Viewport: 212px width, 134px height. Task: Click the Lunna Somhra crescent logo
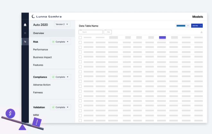(34, 16)
